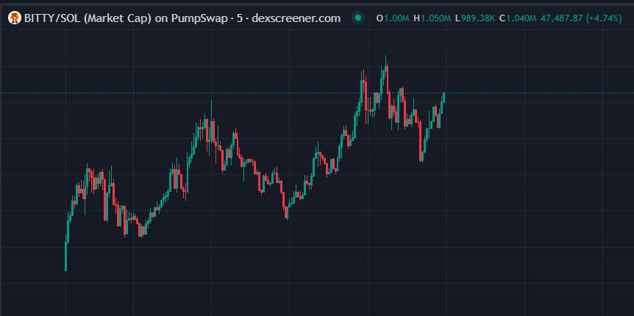Click the high value H1.050M
Screen dimensions: 634x316
click(x=432, y=18)
